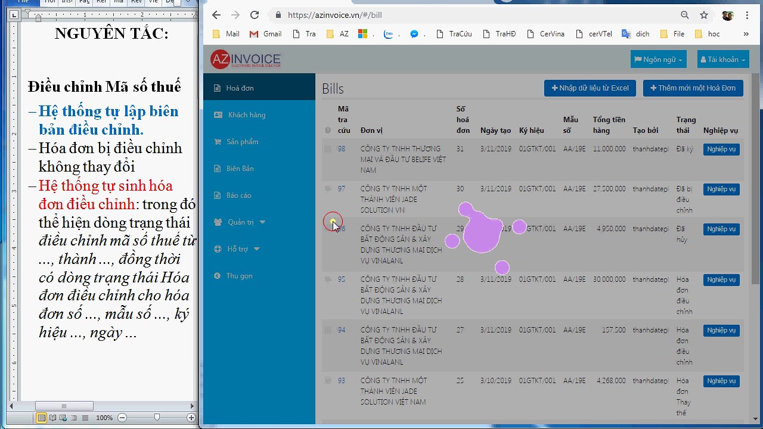Switch Word to Print Layout view
The height and width of the screenshot is (429, 763).
click(42, 418)
